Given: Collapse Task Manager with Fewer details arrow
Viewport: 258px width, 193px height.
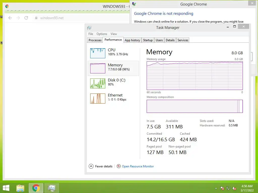Looking at the screenshot, I should click(91, 166).
